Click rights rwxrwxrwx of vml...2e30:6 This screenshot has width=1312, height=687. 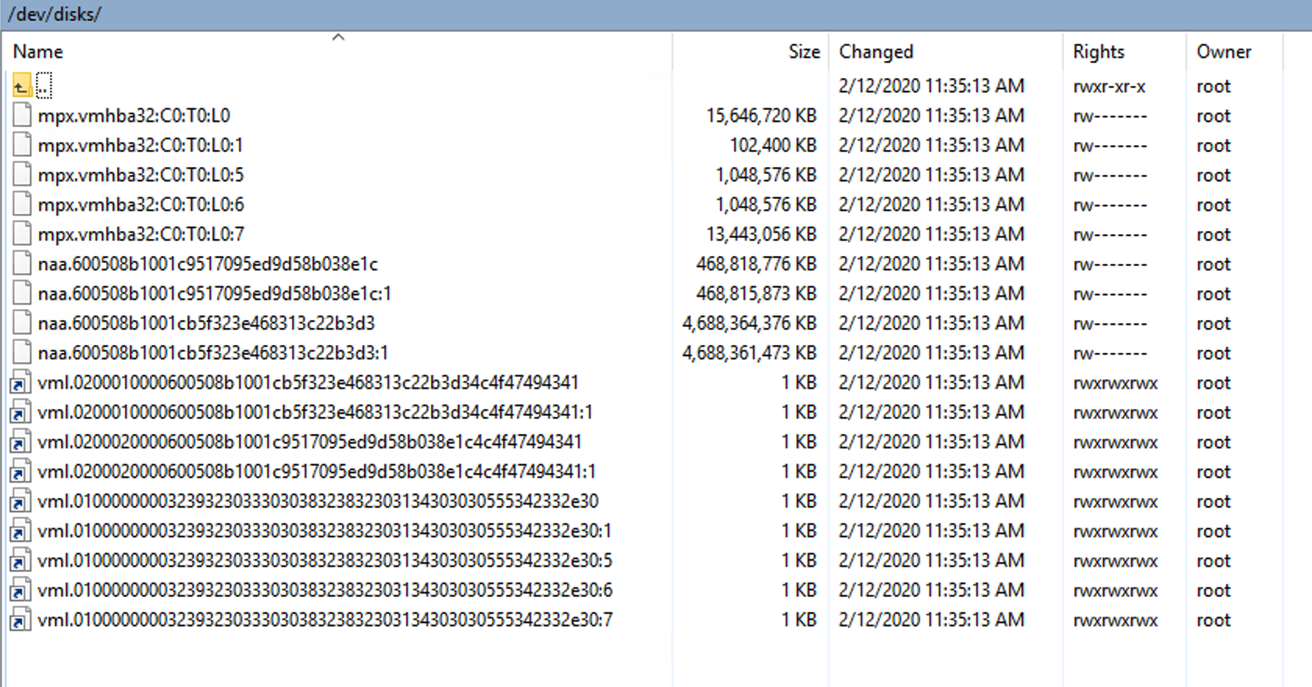pyautogui.click(x=1115, y=590)
